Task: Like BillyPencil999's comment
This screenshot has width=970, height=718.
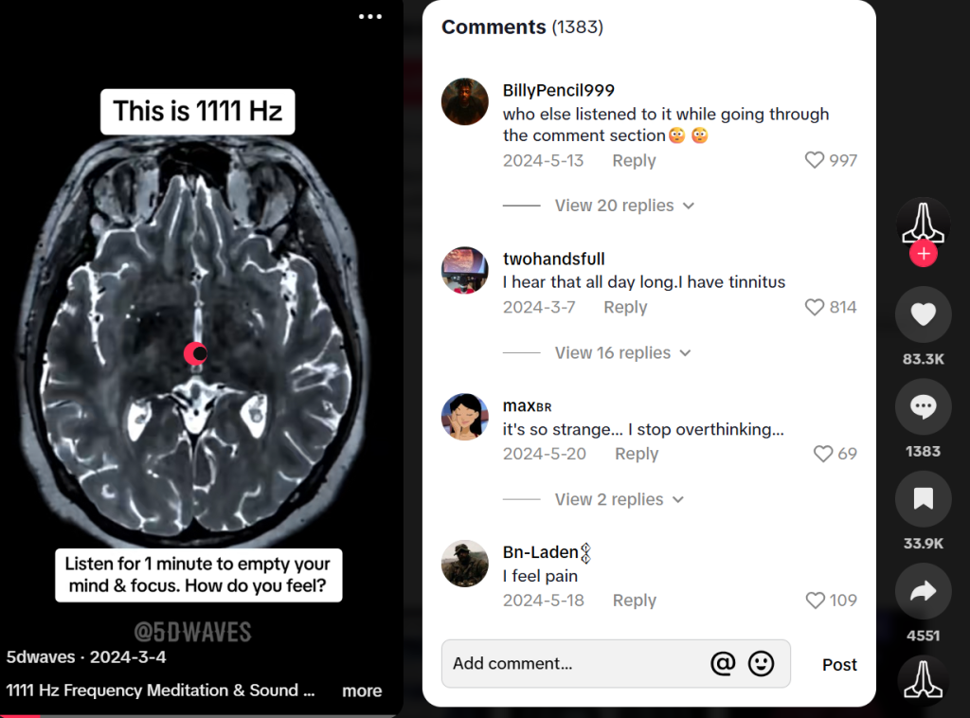Action: 814,160
